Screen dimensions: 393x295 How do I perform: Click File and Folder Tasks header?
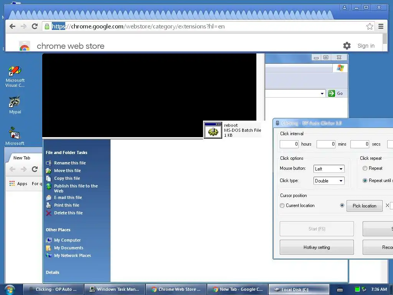[66, 152]
